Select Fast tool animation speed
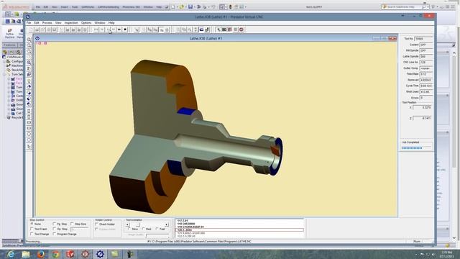Image resolution: width=460 pixels, height=259 pixels. 157,229
